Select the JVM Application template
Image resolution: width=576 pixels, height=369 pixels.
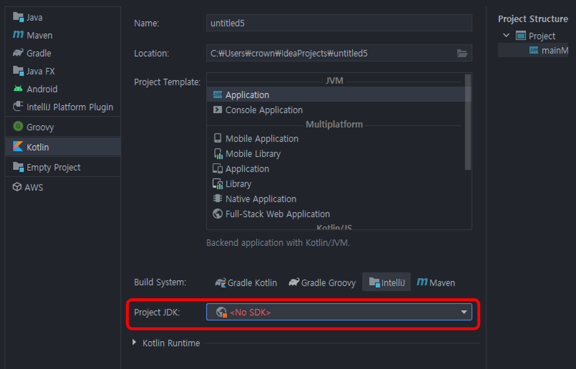[336, 95]
